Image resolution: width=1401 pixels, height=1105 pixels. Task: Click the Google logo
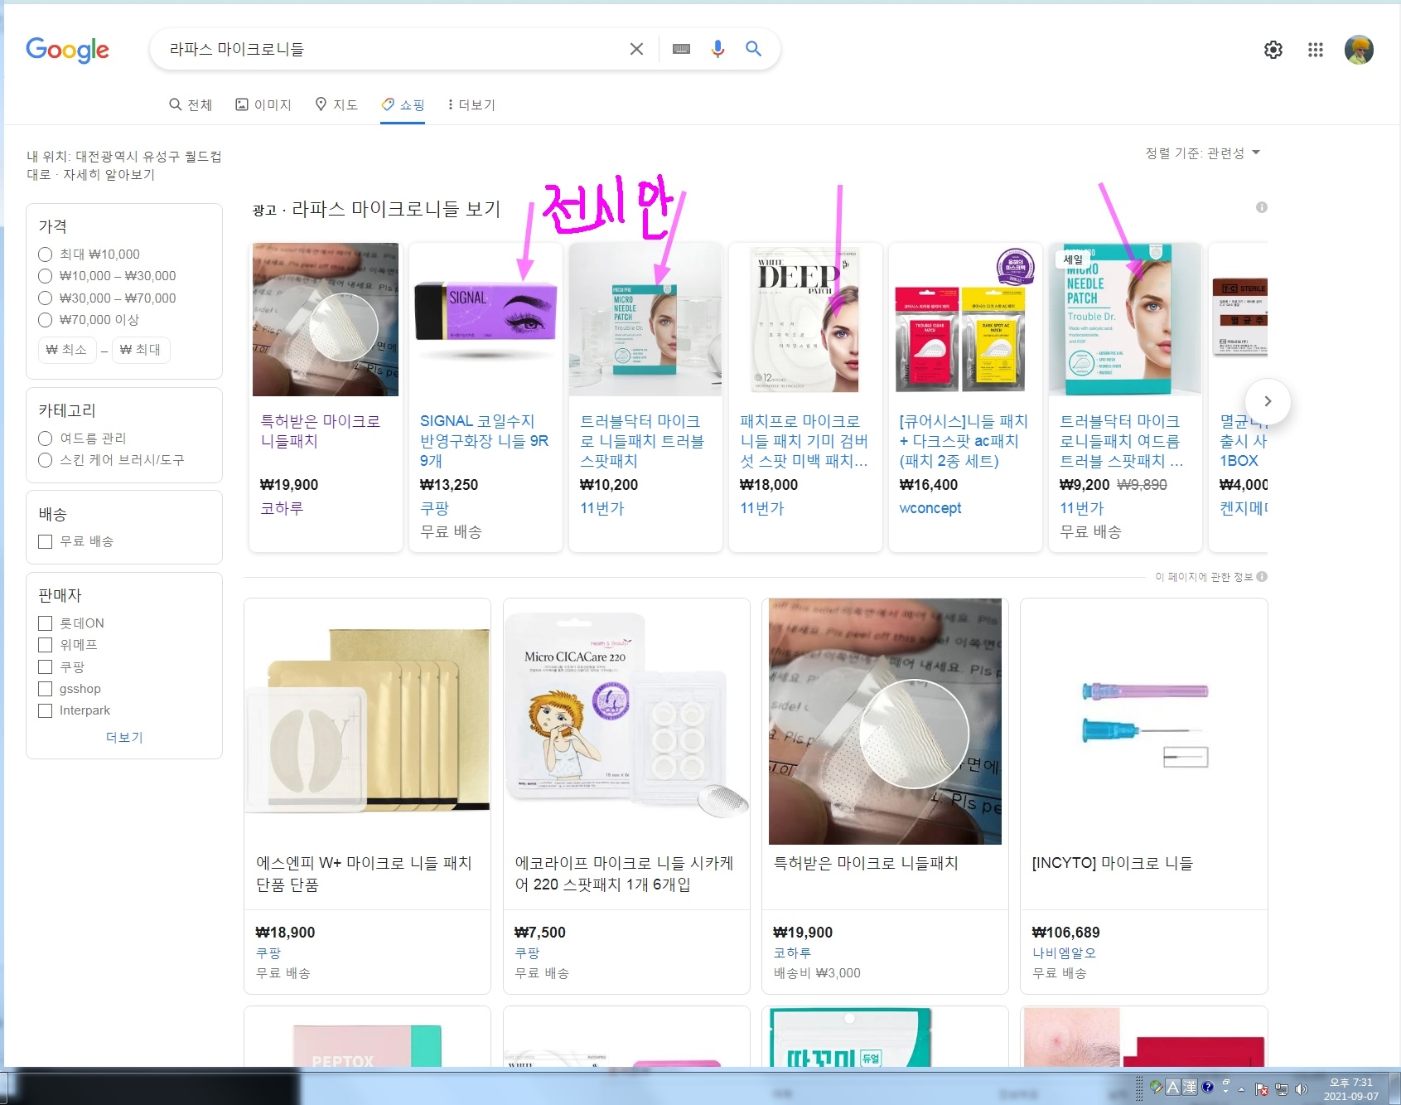(x=67, y=50)
